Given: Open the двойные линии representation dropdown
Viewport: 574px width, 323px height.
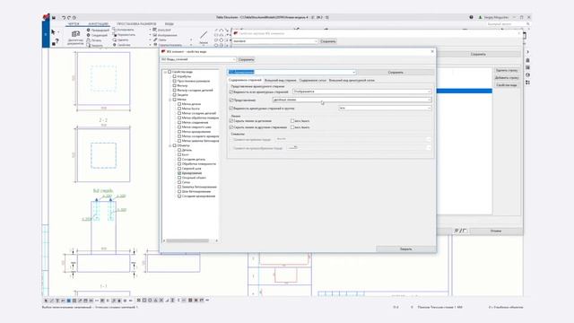Looking at the screenshot, I should (x=352, y=100).
